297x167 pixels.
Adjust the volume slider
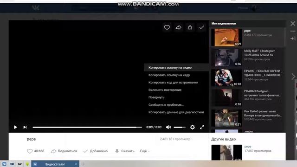180,127
